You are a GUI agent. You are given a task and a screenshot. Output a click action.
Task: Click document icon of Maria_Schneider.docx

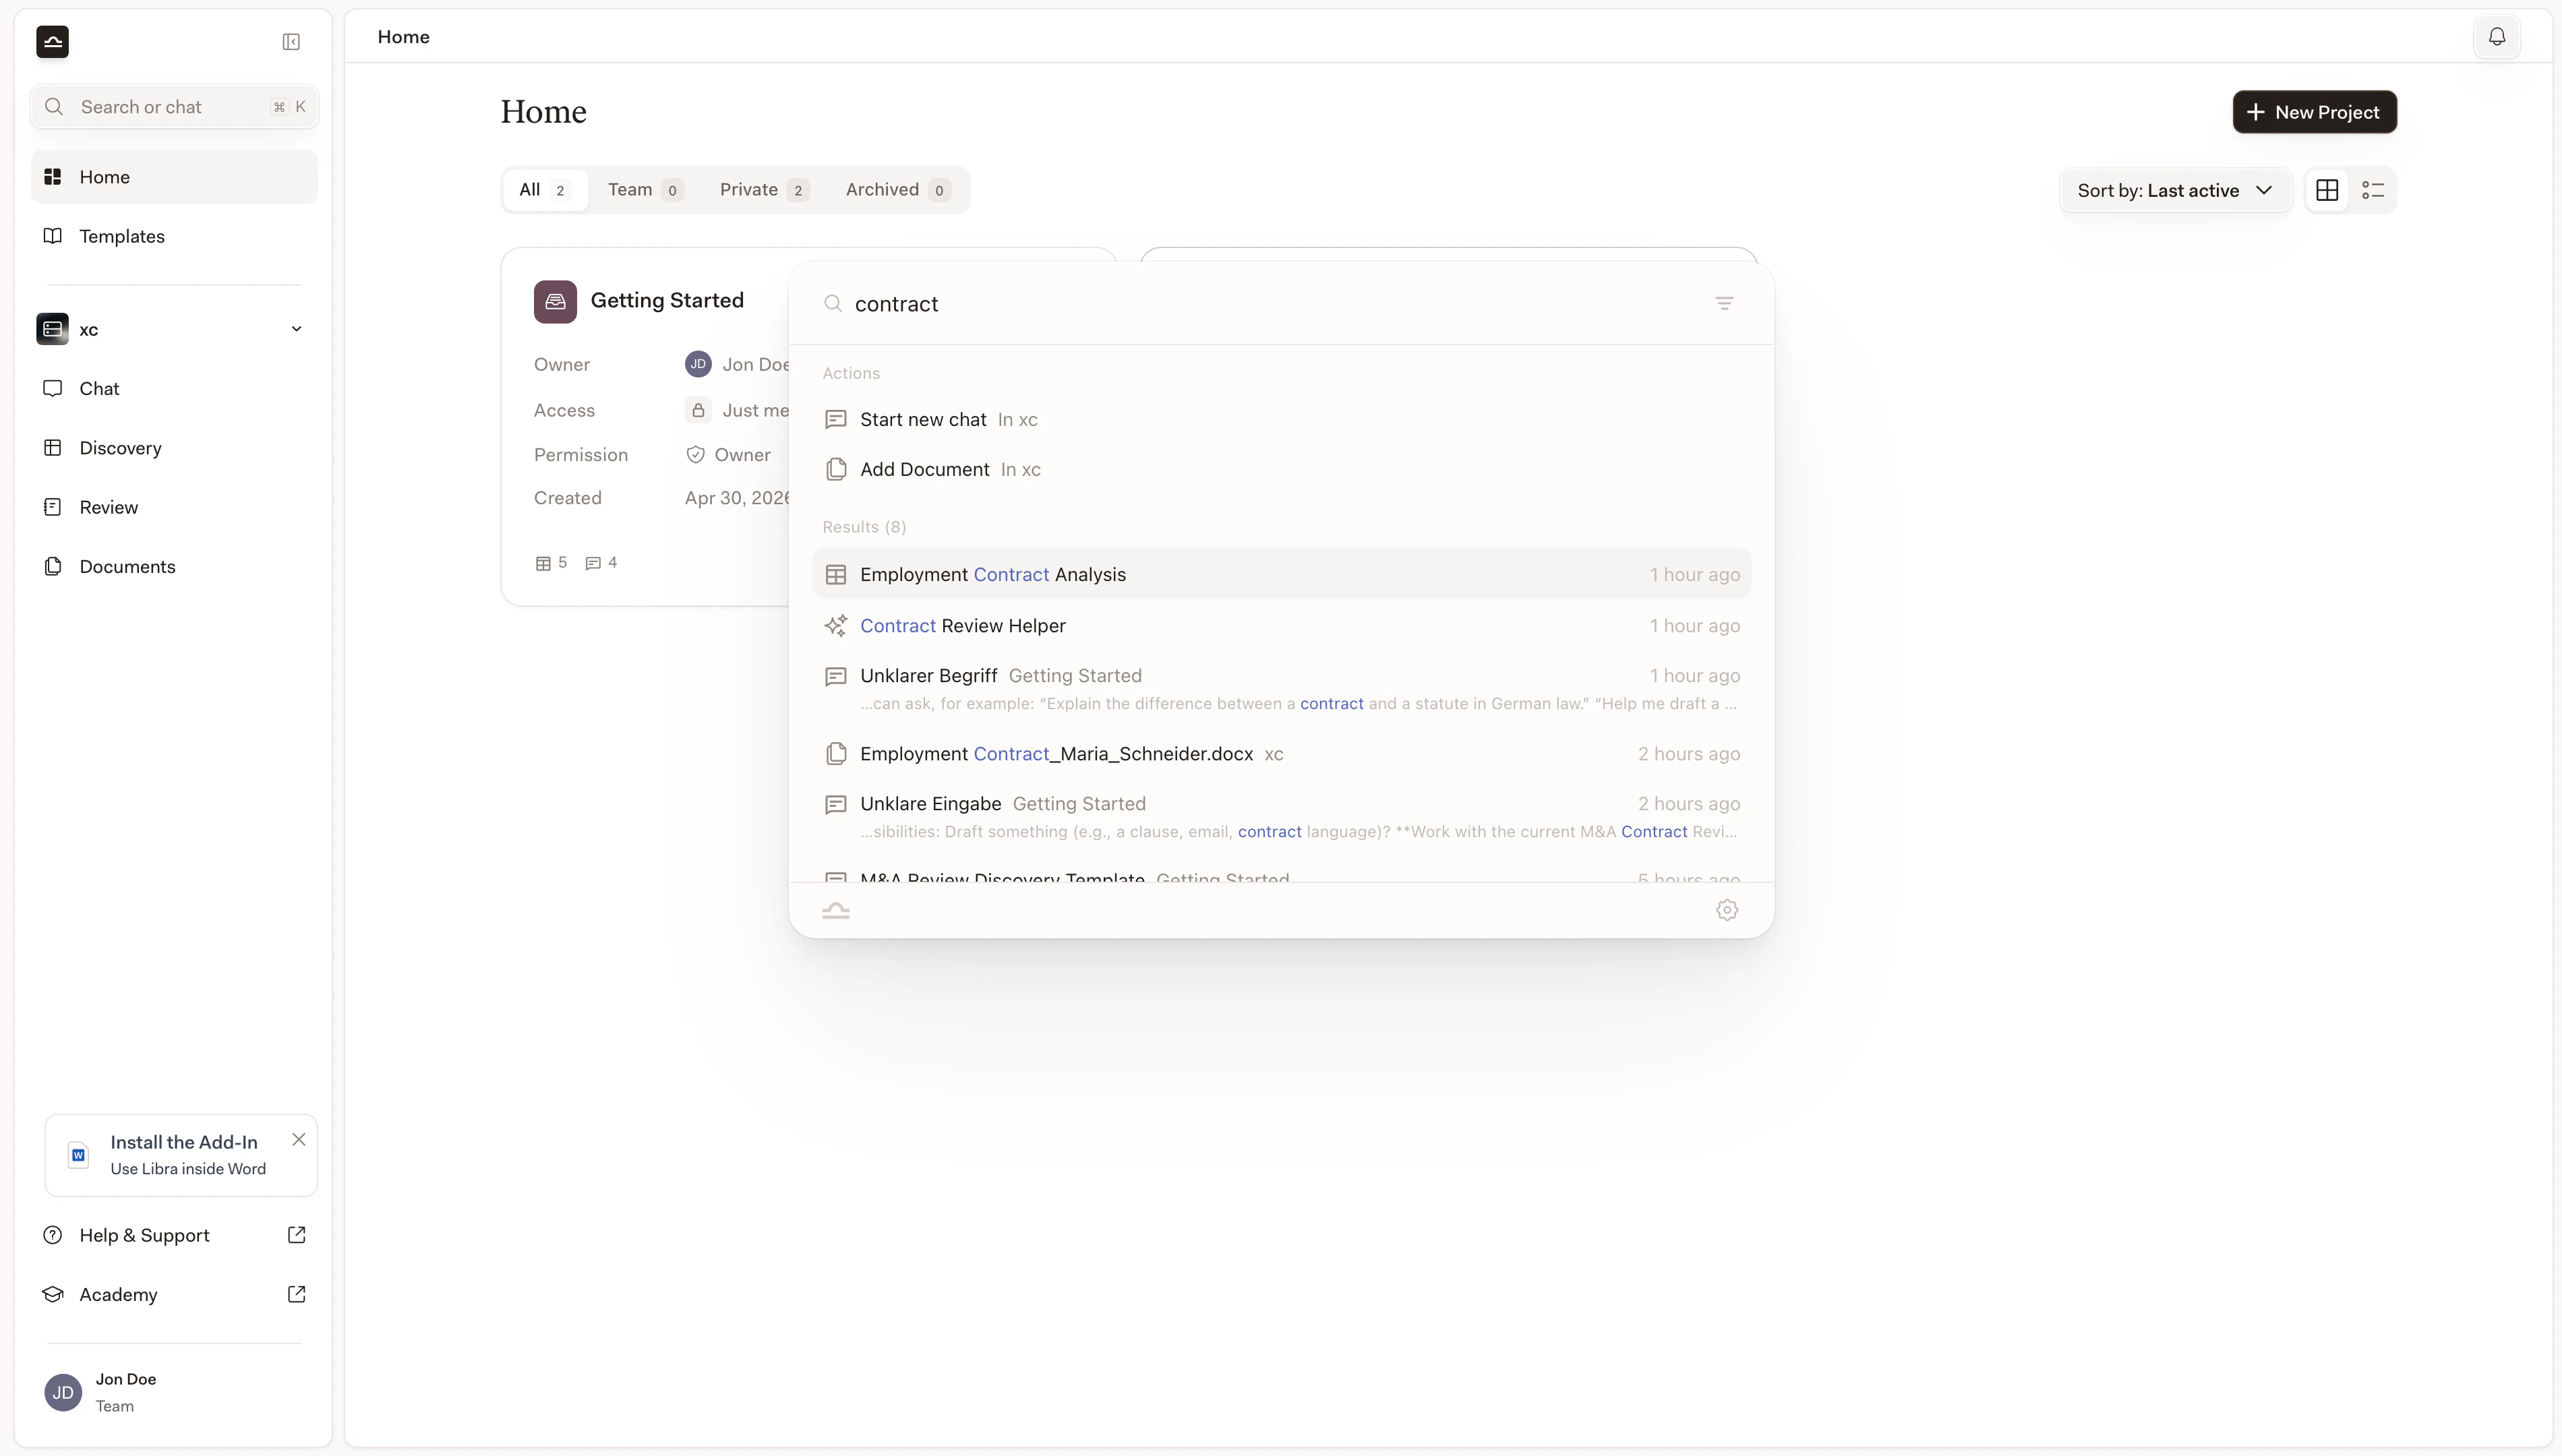tap(836, 754)
